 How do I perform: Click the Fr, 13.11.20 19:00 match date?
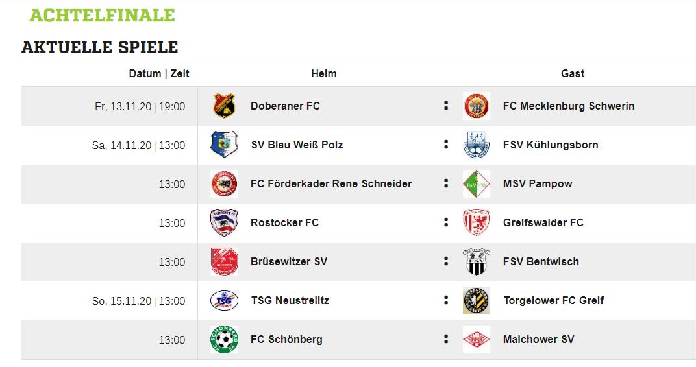[140, 106]
